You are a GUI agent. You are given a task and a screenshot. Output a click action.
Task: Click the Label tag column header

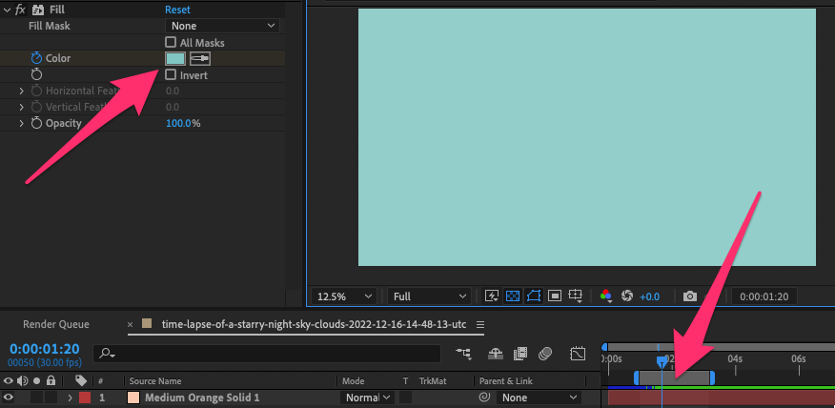[81, 381]
